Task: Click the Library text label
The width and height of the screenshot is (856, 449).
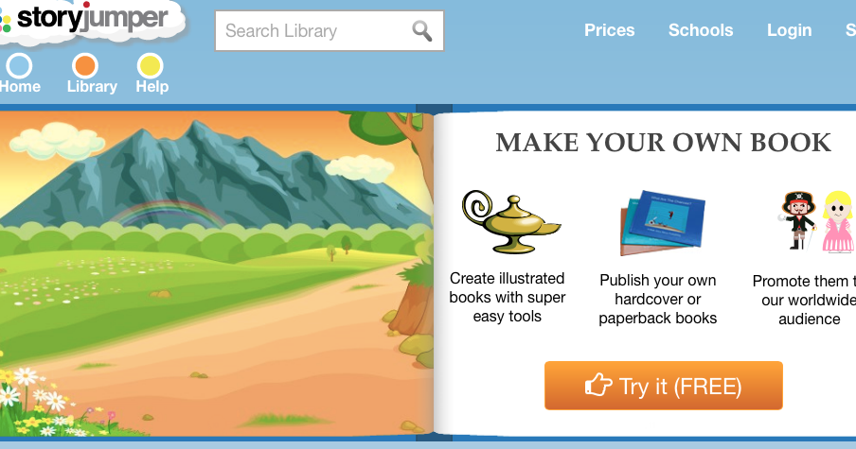Action: pyautogui.click(x=92, y=87)
